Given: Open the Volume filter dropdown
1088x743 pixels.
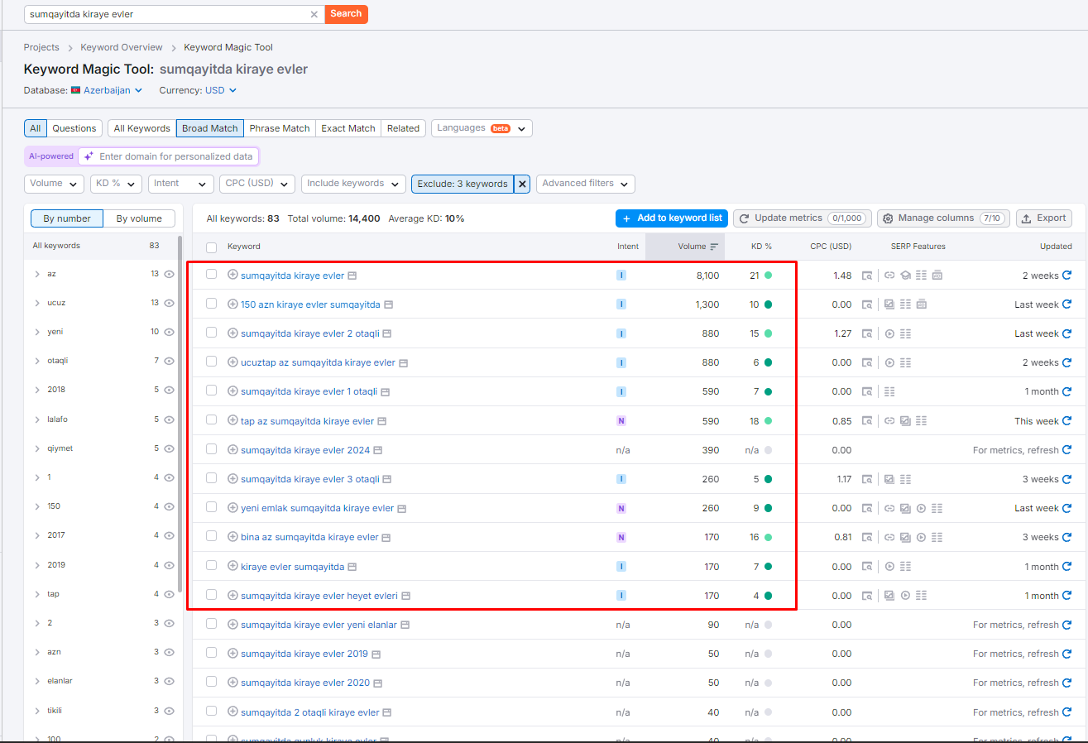Looking at the screenshot, I should [x=54, y=184].
